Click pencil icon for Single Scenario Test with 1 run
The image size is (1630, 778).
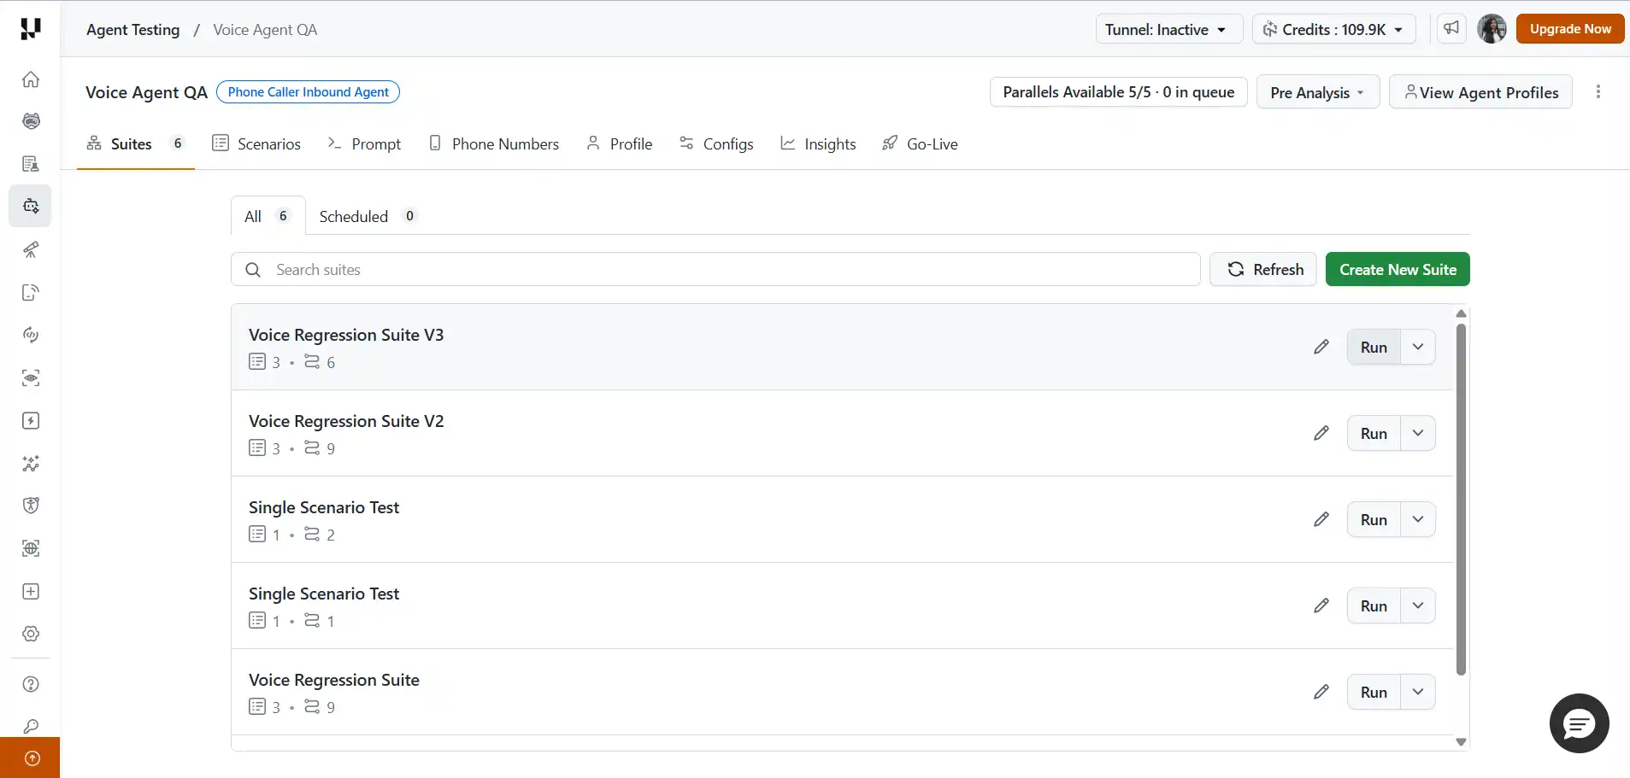1321,605
